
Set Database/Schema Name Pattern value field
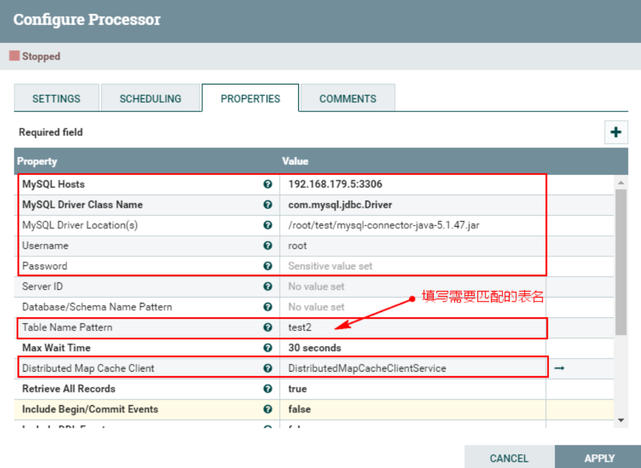[413, 307]
